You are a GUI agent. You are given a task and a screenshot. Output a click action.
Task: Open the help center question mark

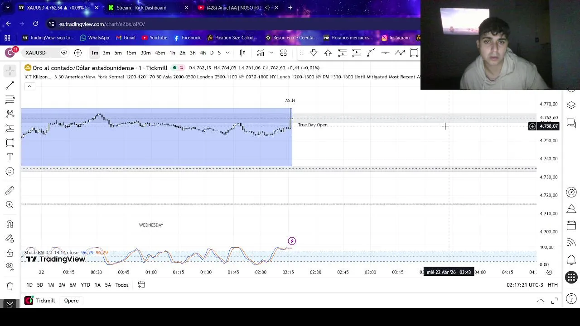(571, 299)
